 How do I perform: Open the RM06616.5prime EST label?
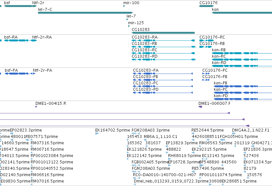[x=47, y=175]
